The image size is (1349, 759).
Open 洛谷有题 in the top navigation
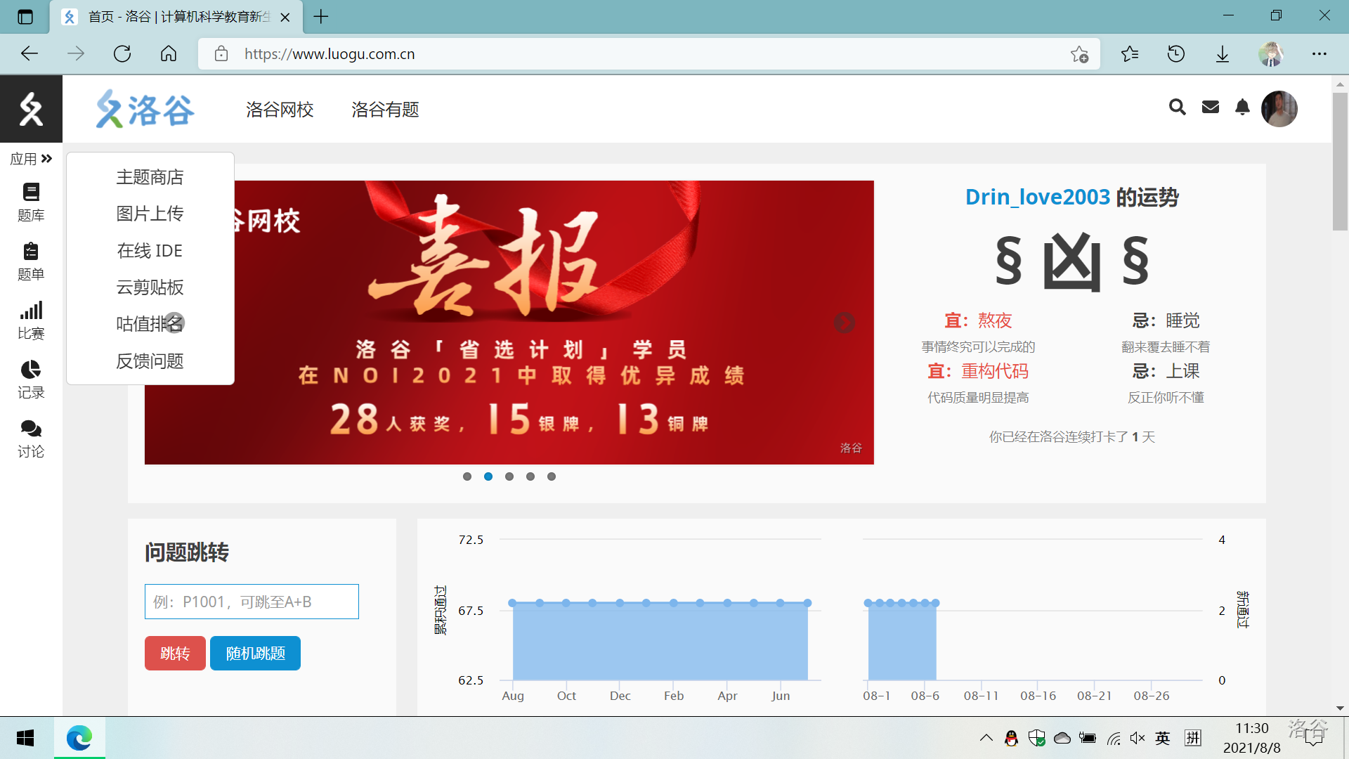(x=385, y=110)
